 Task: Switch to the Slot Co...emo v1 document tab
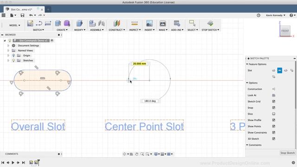[x=24, y=9]
